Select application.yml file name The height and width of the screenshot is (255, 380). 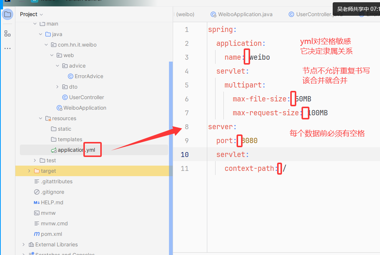pos(76,150)
